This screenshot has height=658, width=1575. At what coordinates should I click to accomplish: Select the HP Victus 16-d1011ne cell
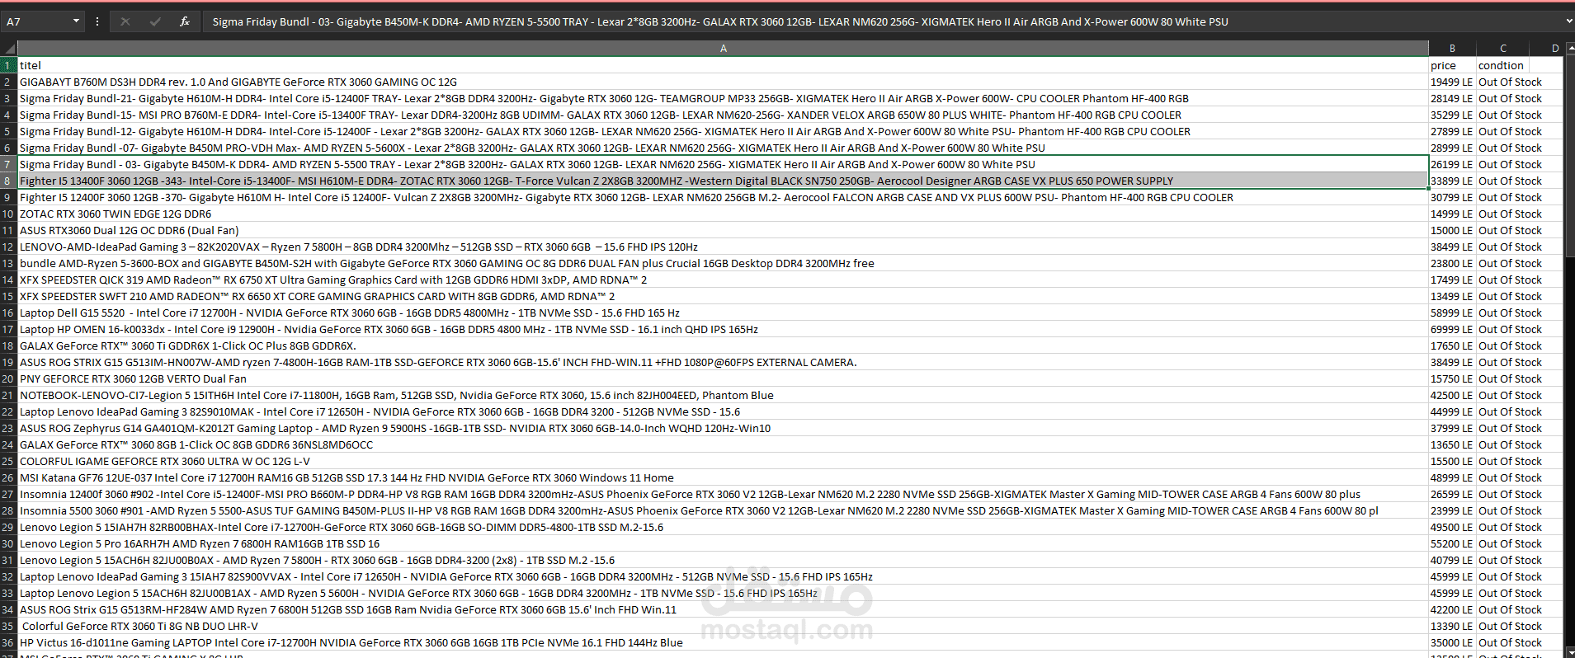tap(723, 642)
